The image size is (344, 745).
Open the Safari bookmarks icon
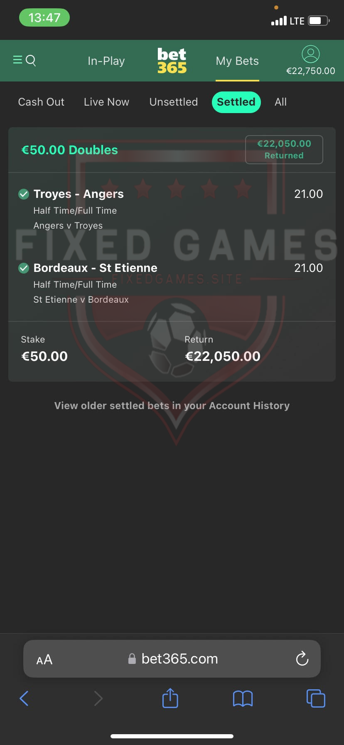pyautogui.click(x=243, y=698)
